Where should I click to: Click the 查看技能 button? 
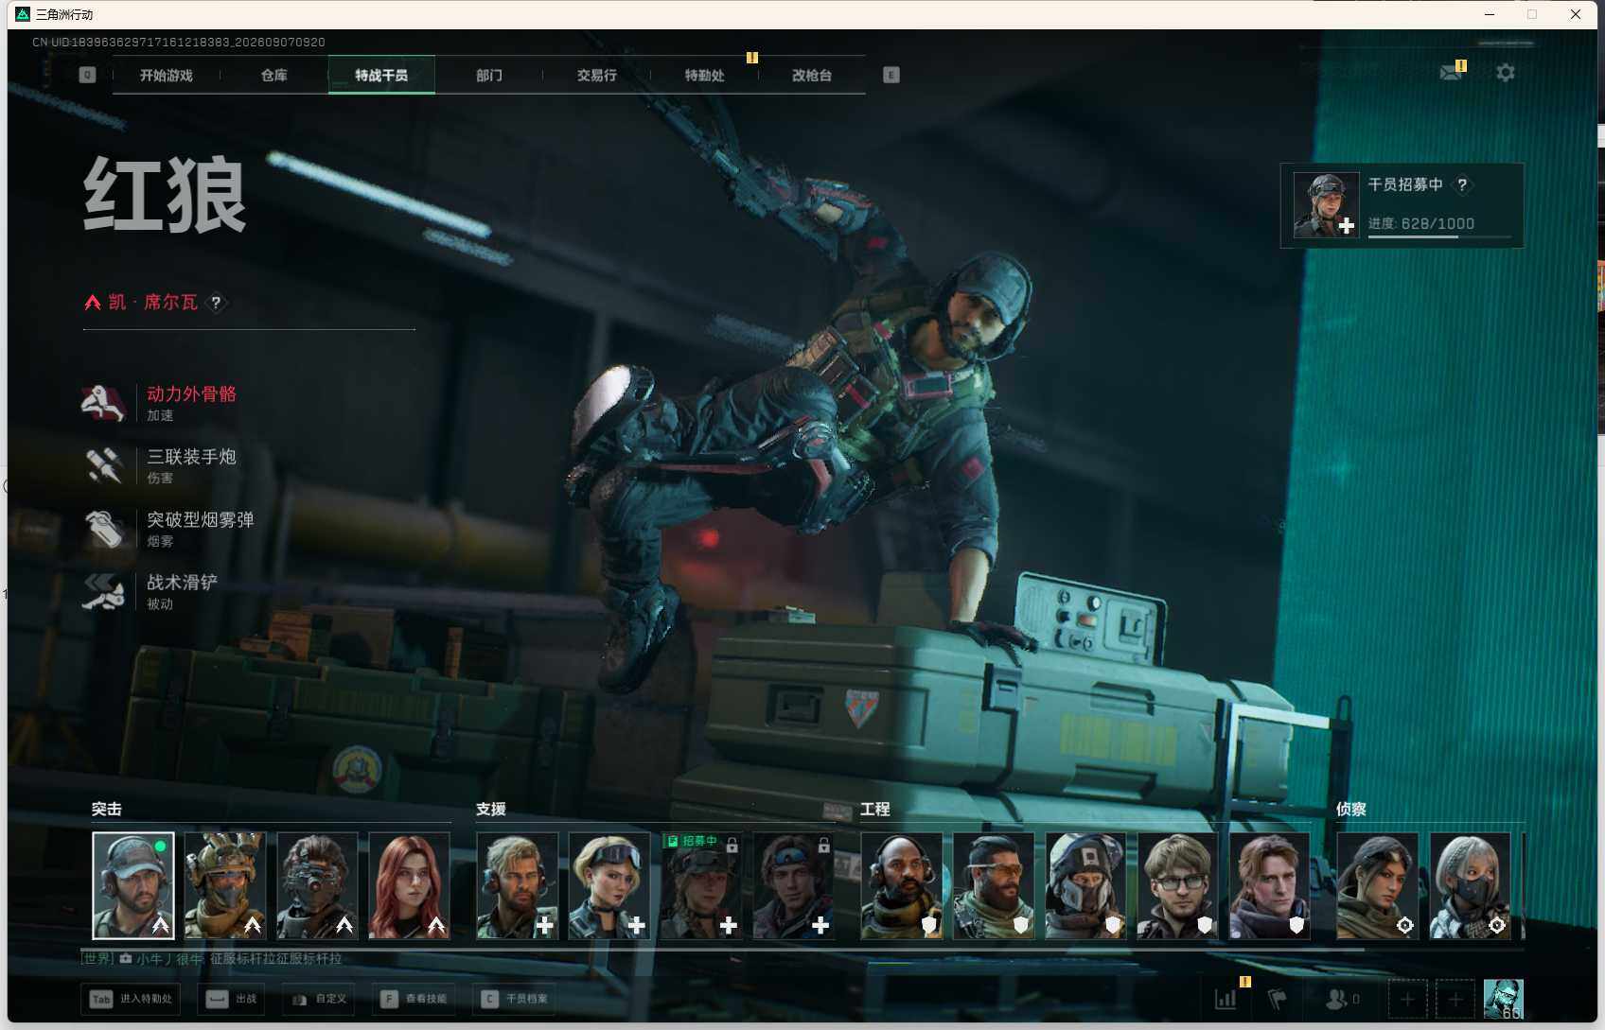coord(414,999)
